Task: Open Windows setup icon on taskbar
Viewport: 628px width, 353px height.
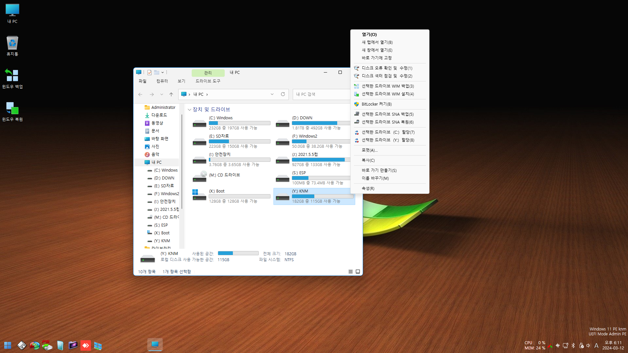Action: click(98, 345)
